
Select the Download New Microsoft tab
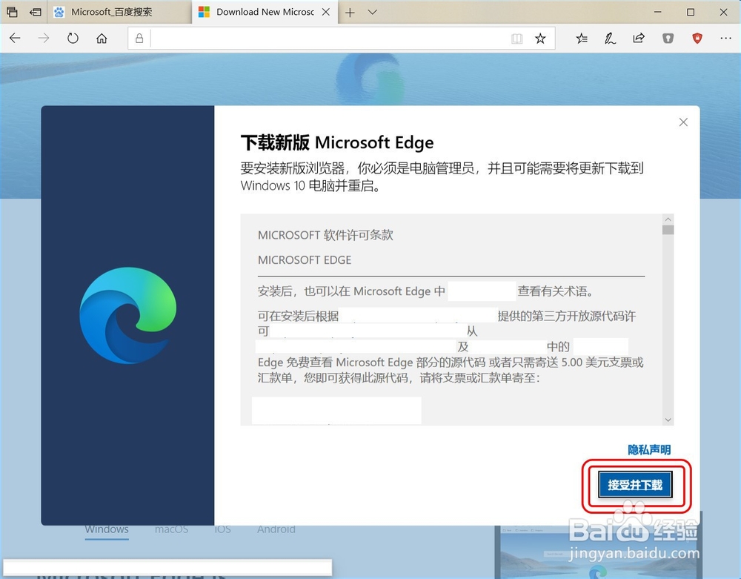(265, 12)
